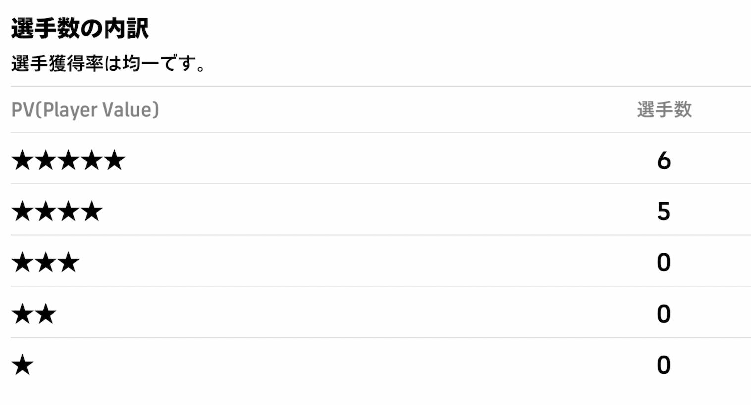Click the middle star in three-star row
Image resolution: width=751 pixels, height=405 pixels.
click(46, 262)
